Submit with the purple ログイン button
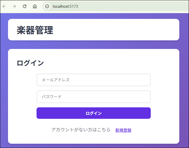The image size is (189, 148). 94,113
